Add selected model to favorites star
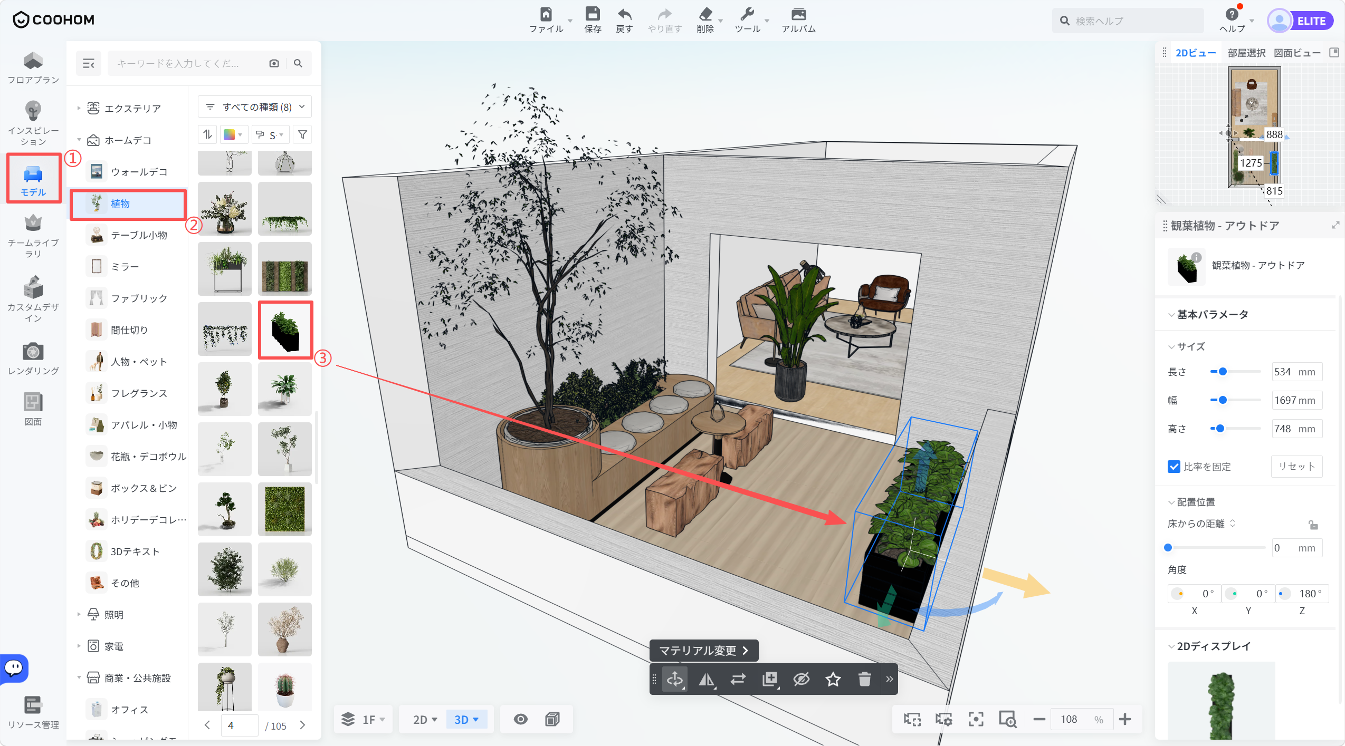The height and width of the screenshot is (746, 1345). [833, 679]
